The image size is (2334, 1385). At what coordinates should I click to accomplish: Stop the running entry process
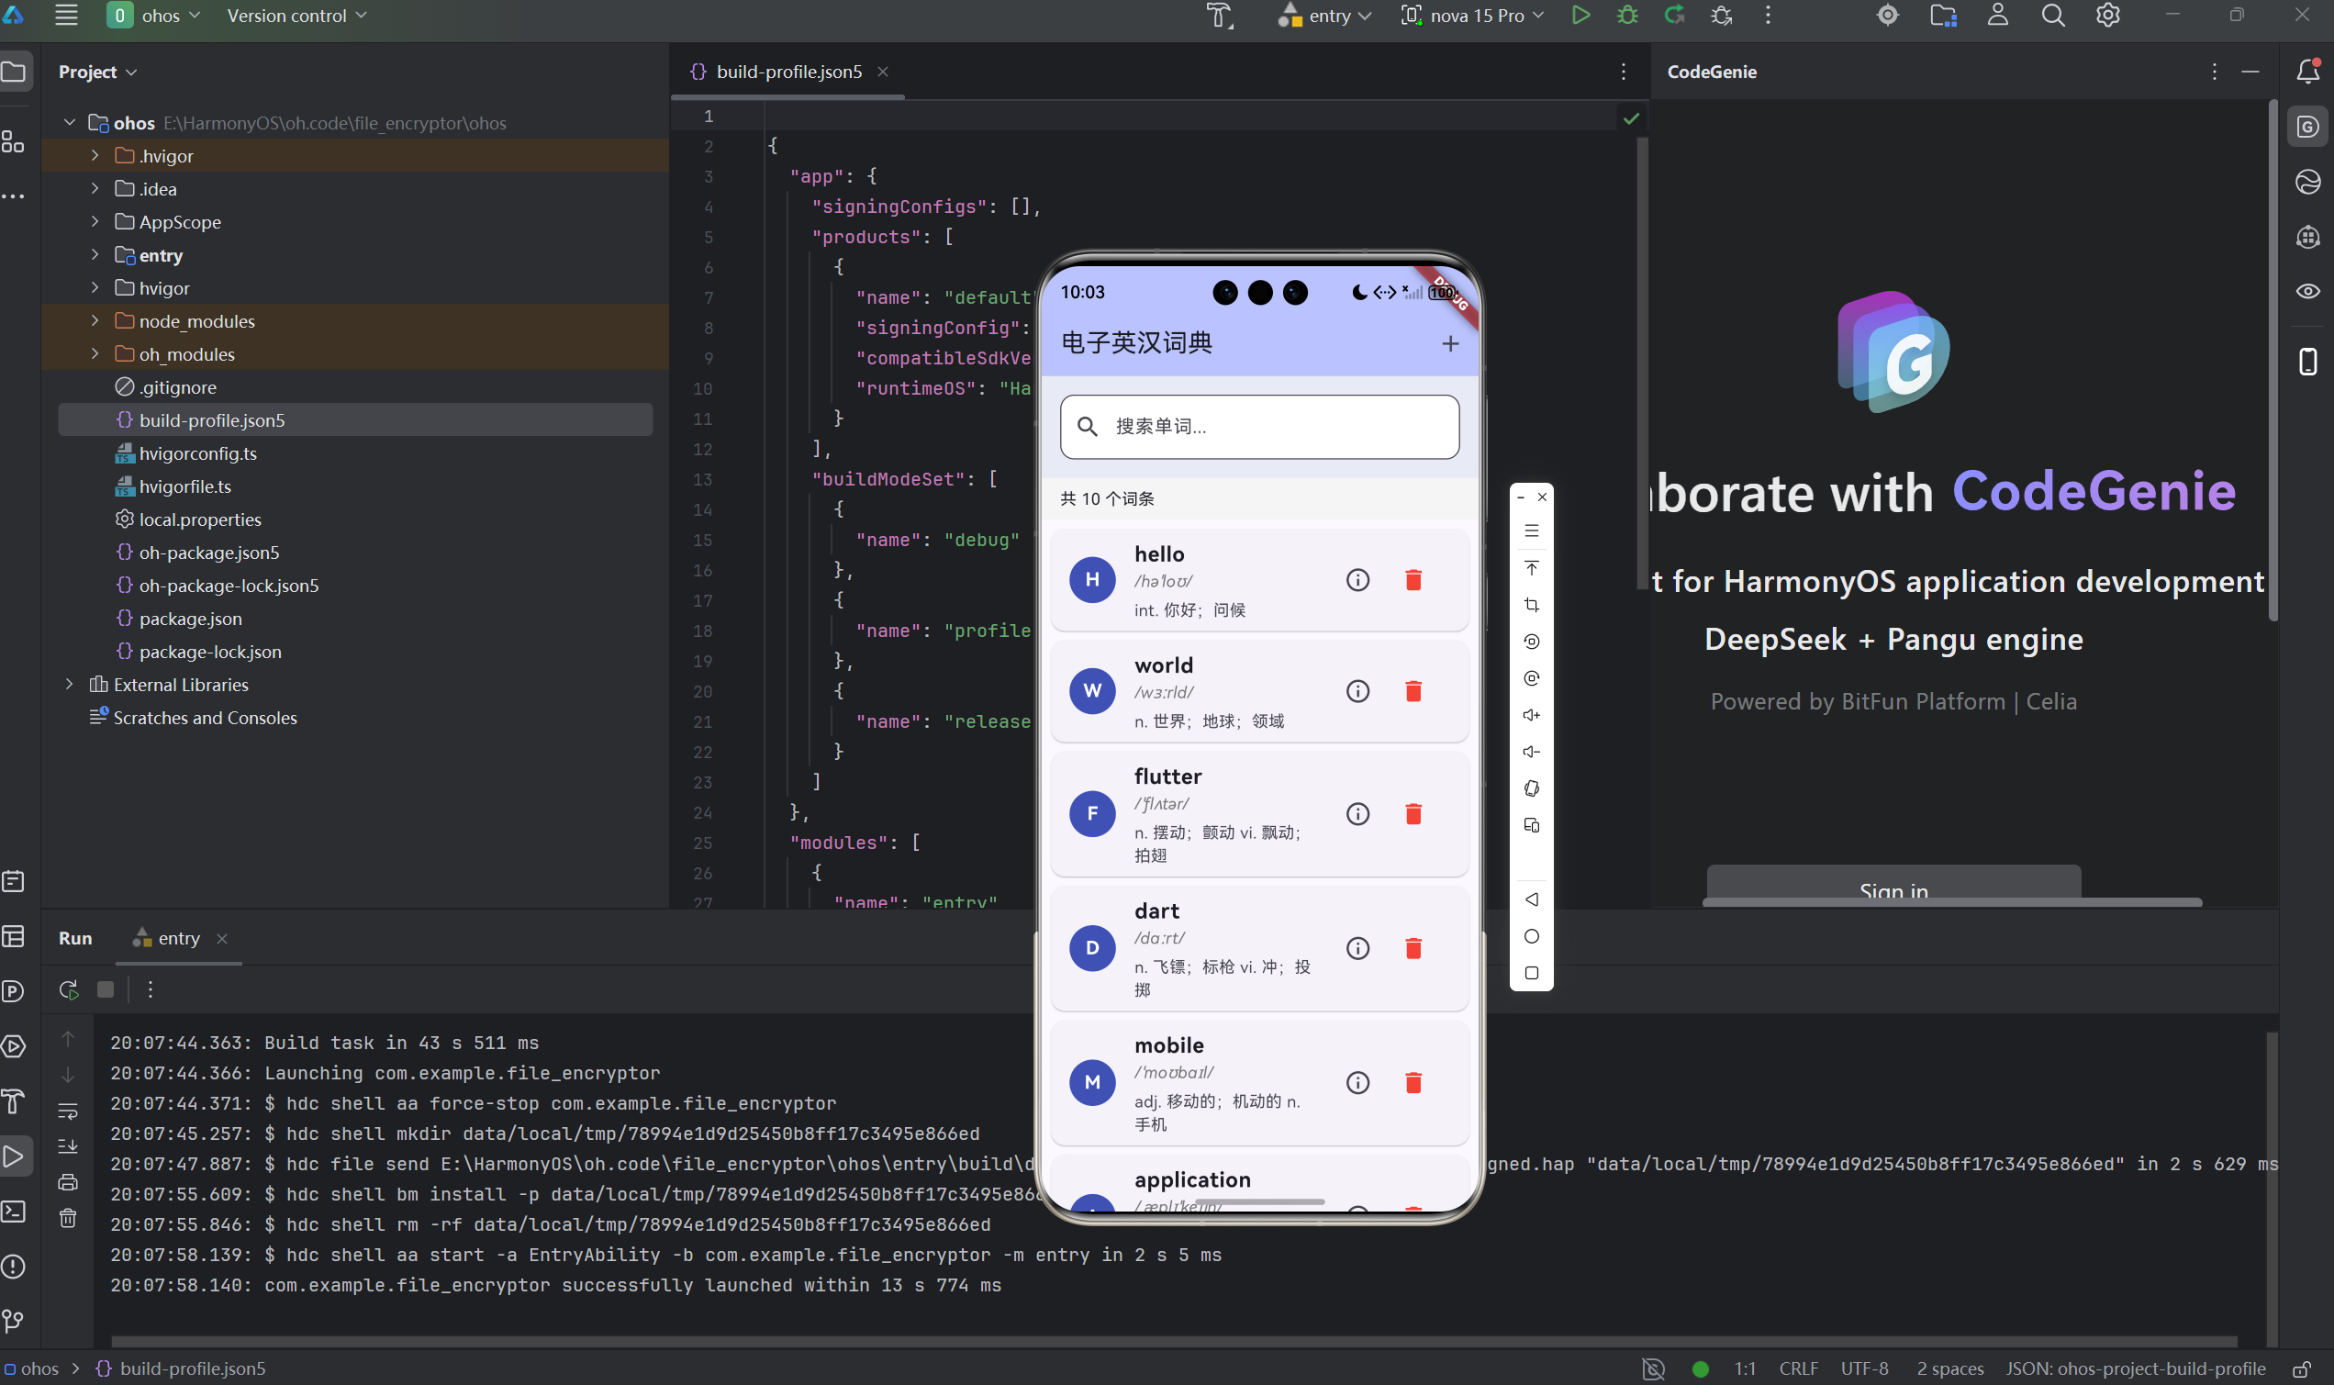click(106, 989)
